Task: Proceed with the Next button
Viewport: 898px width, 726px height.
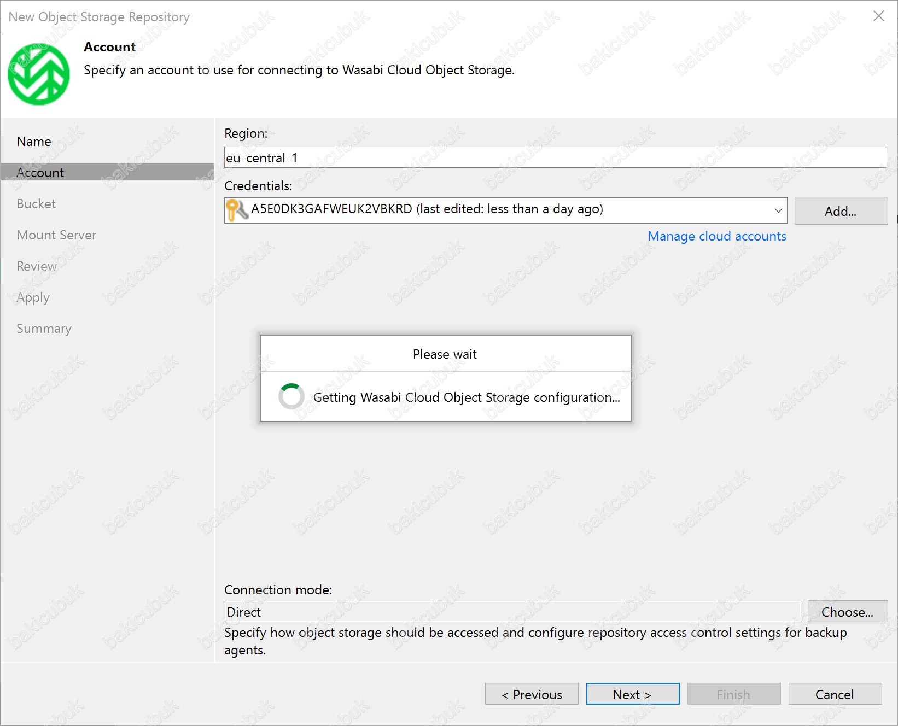Action: tap(632, 694)
